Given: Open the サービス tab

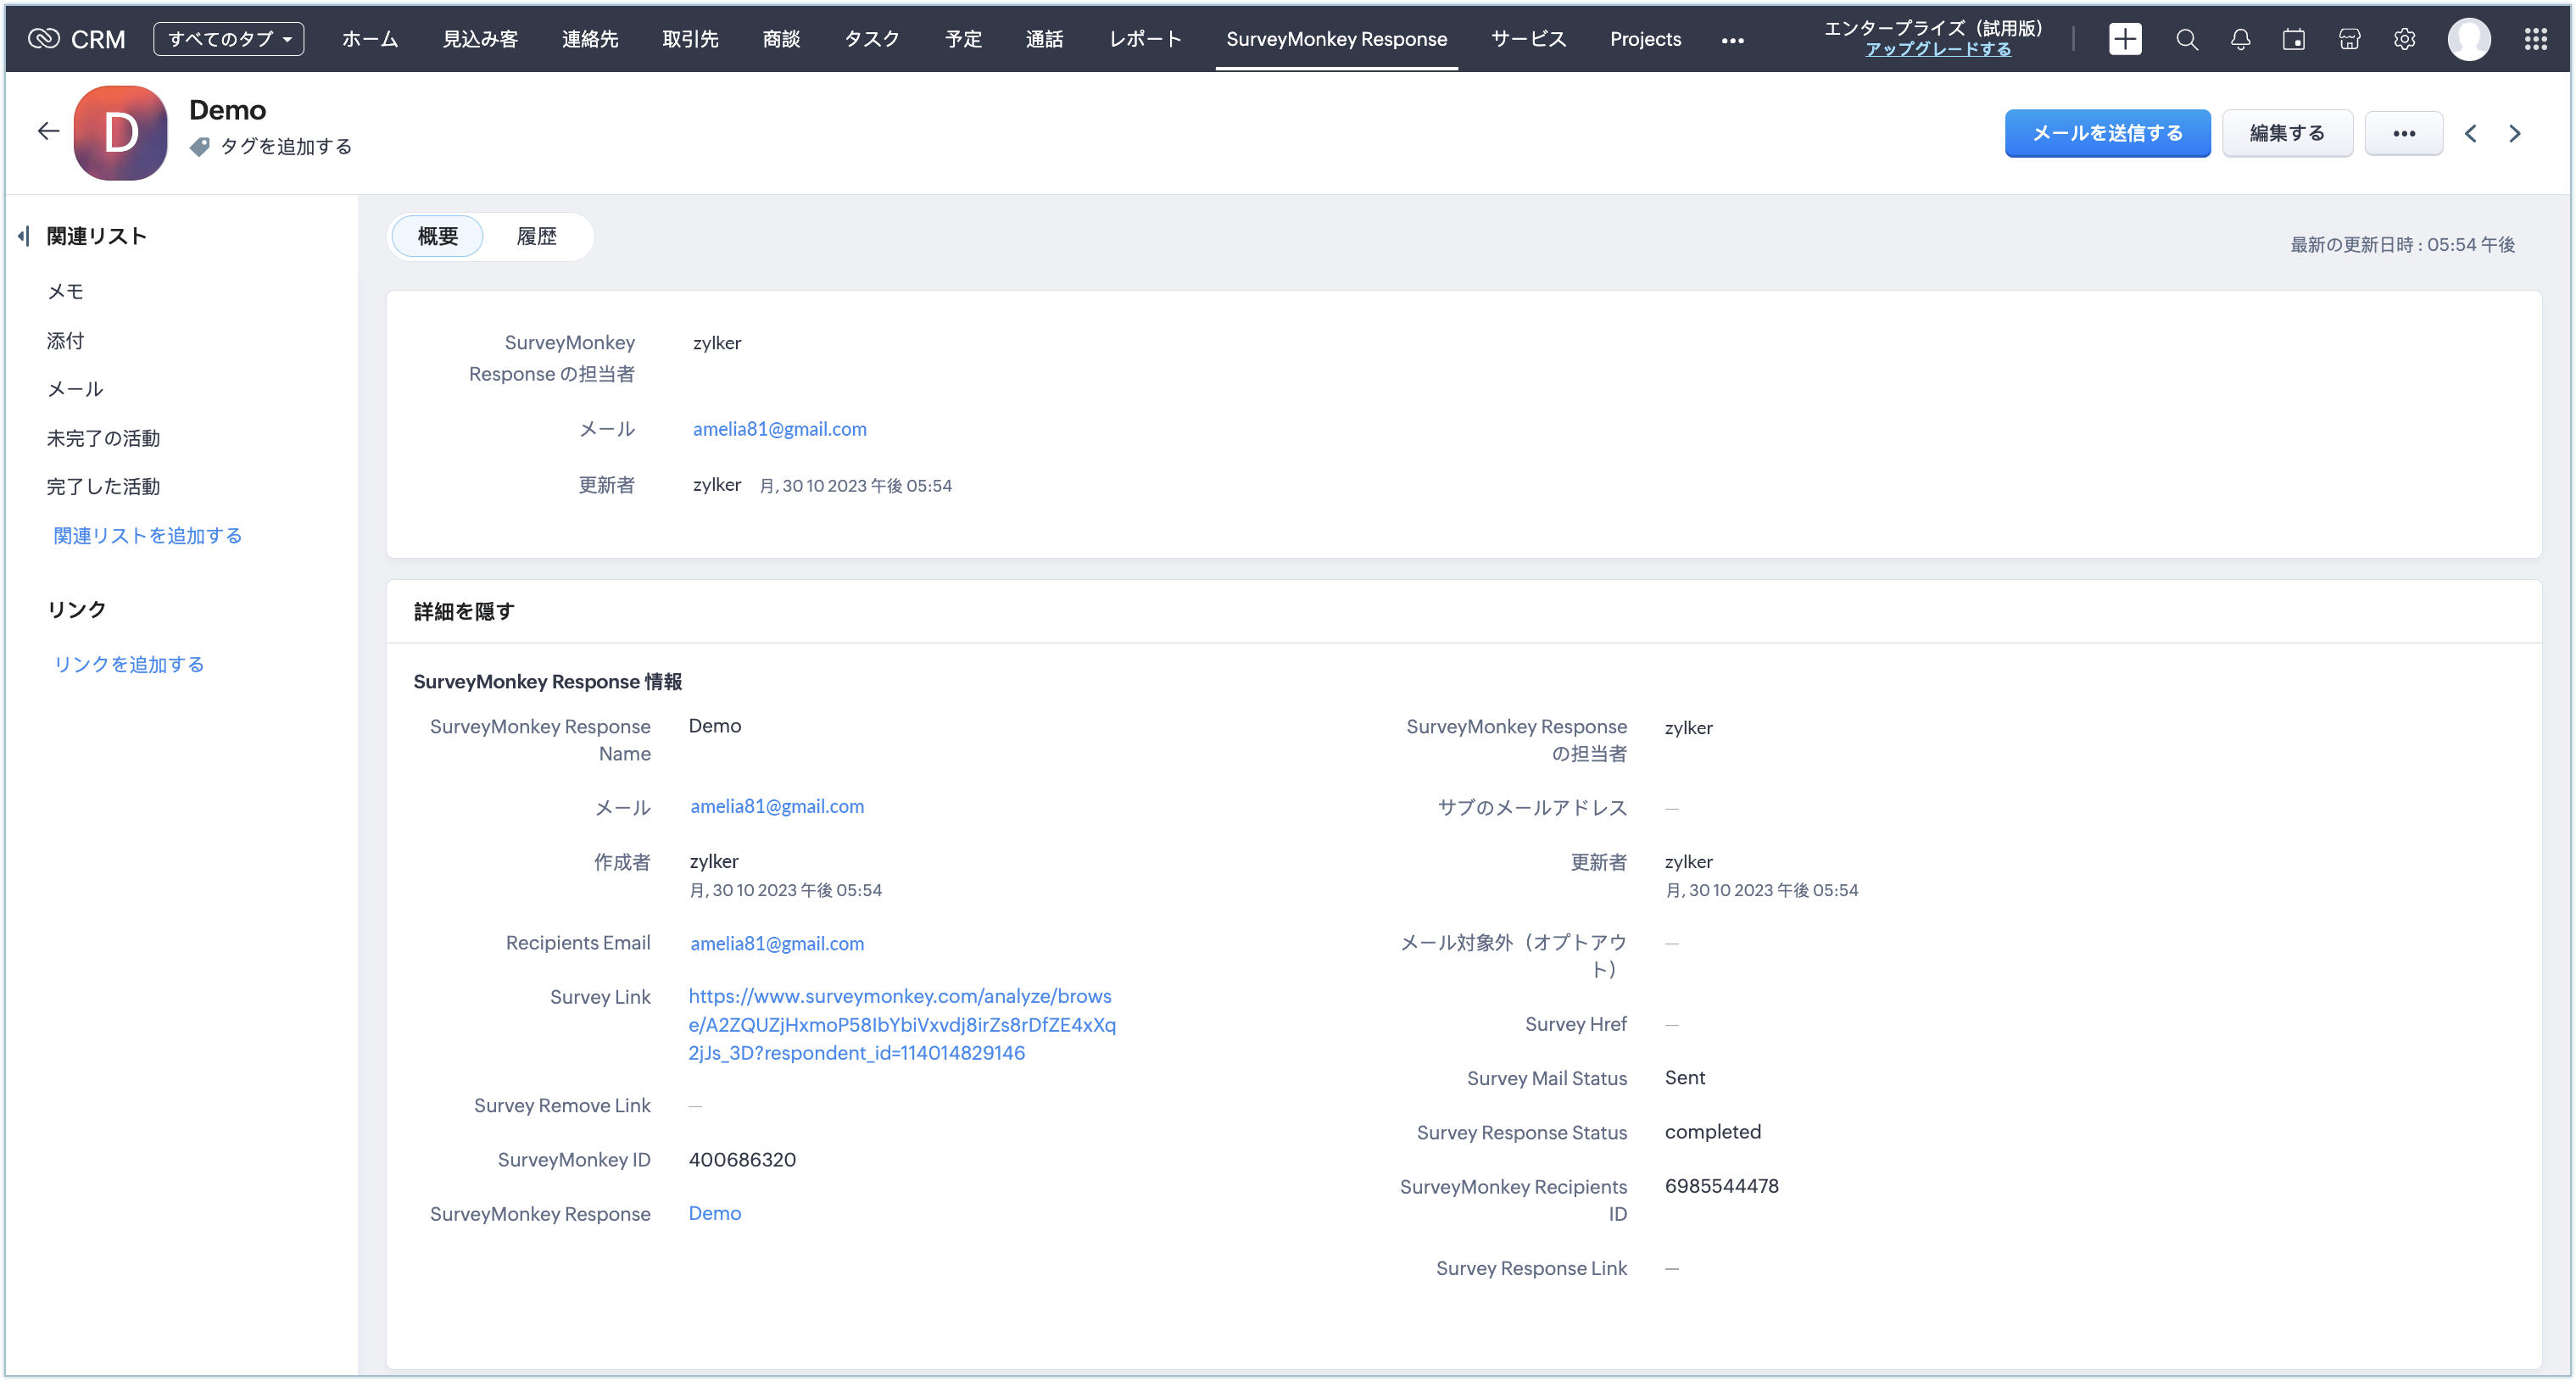Looking at the screenshot, I should coord(1528,39).
